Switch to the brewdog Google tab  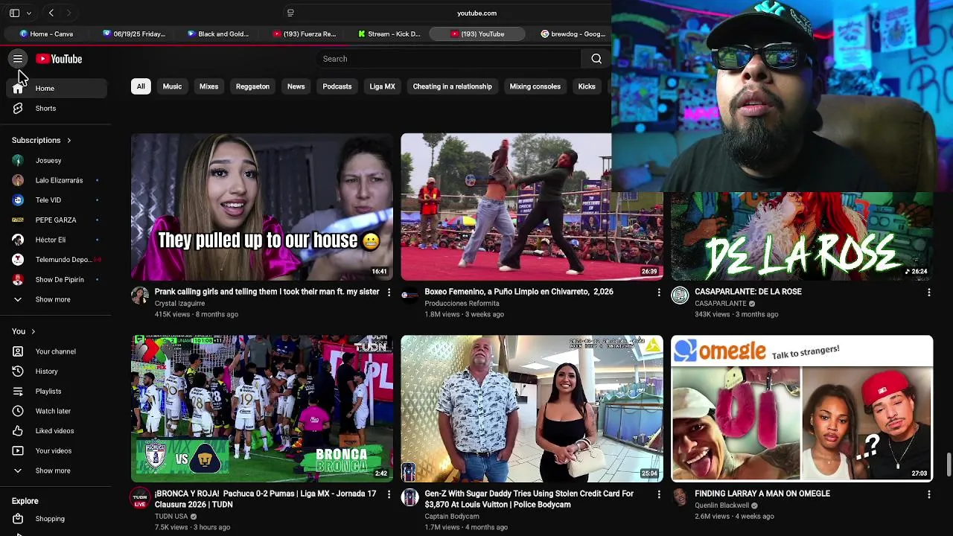[572, 33]
